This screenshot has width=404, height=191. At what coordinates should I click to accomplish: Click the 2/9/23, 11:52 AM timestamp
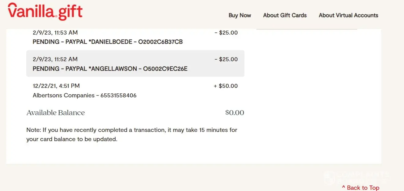pos(55,59)
